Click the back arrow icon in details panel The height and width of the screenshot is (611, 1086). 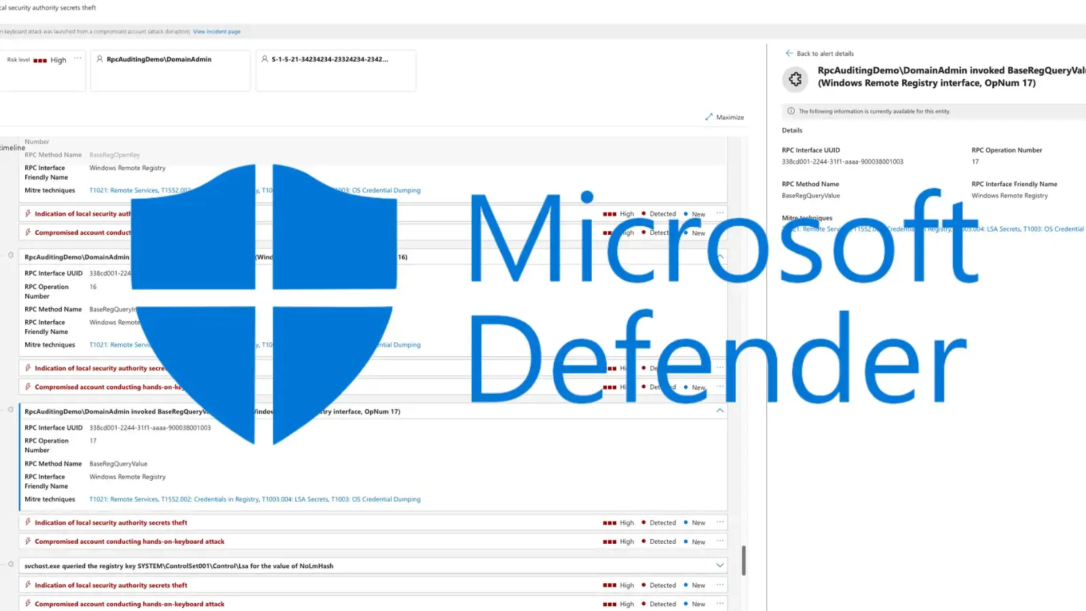(789, 53)
